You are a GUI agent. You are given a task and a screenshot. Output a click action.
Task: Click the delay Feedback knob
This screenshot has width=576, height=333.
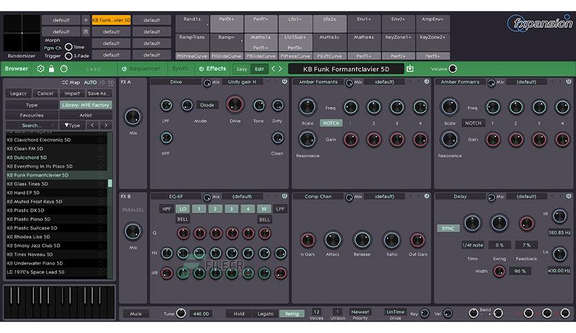coord(526,223)
